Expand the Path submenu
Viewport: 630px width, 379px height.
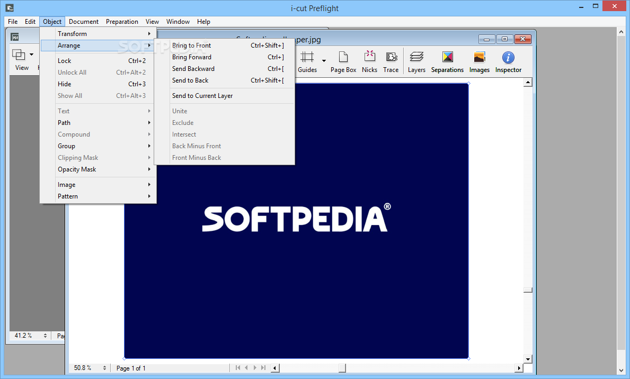[x=99, y=122]
